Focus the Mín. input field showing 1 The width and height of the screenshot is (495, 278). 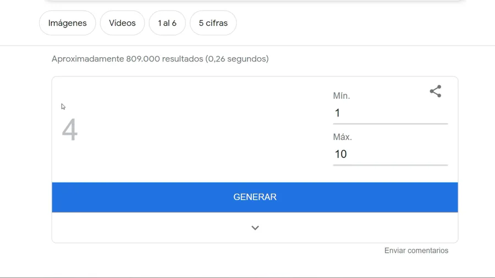tap(390, 113)
